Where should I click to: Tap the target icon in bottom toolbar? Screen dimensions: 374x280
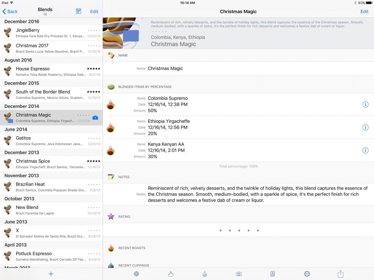(x=136, y=274)
